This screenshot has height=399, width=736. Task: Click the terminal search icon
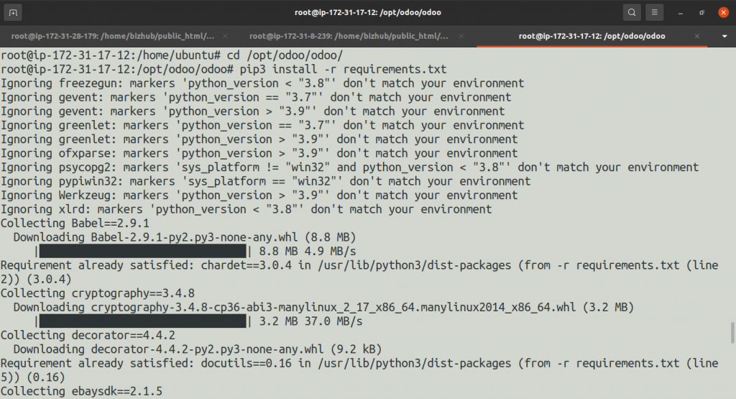632,13
